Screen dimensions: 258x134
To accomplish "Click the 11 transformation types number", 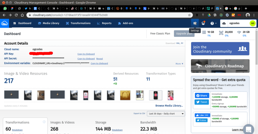I will pos(148,79).
